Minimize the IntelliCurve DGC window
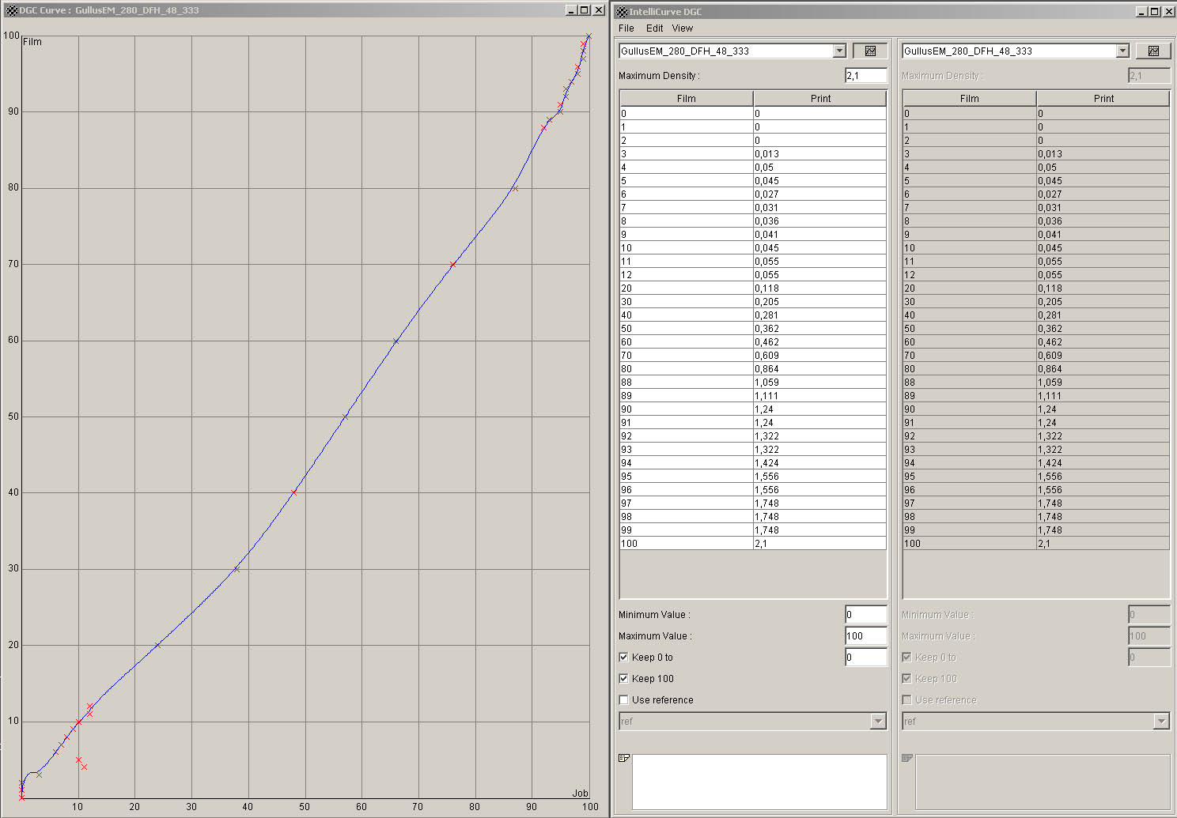Screen dimensions: 1177x818 coord(1141,11)
